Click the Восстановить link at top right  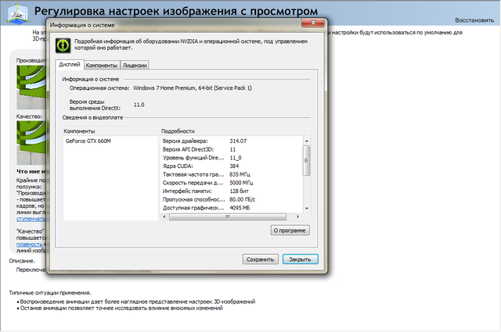474,19
